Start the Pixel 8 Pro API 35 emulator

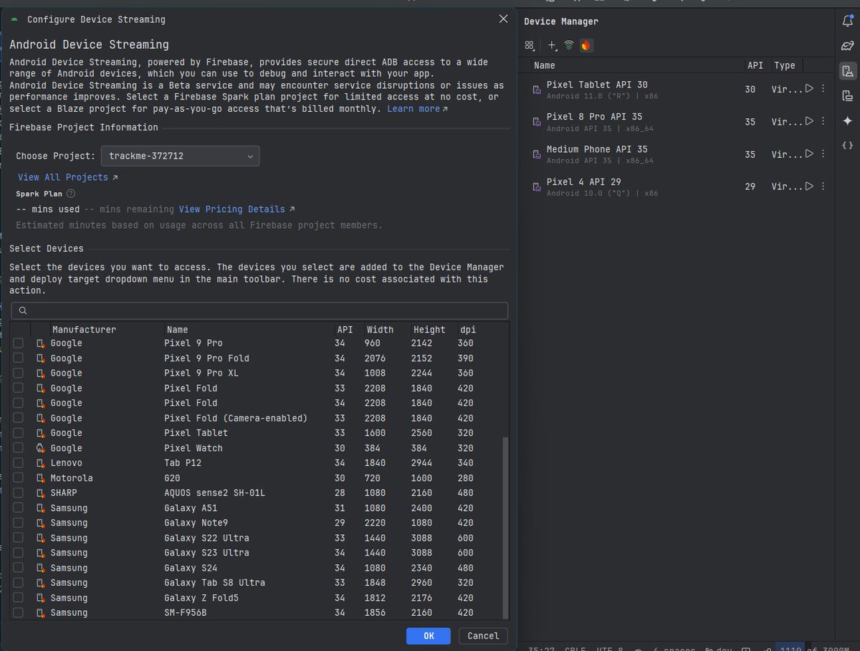pos(809,121)
